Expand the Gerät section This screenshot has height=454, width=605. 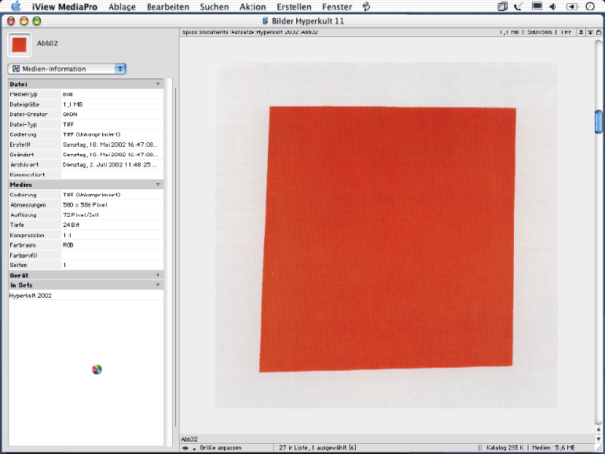click(x=157, y=275)
